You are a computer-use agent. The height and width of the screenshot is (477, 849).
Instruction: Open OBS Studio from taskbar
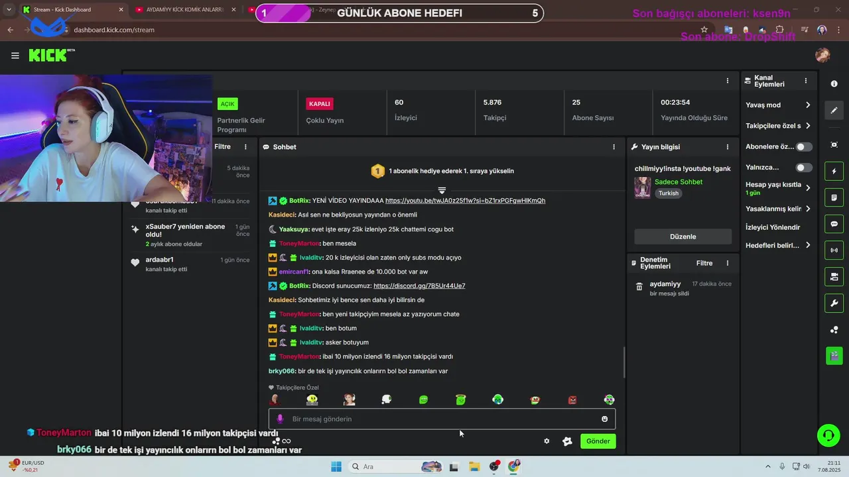(494, 466)
